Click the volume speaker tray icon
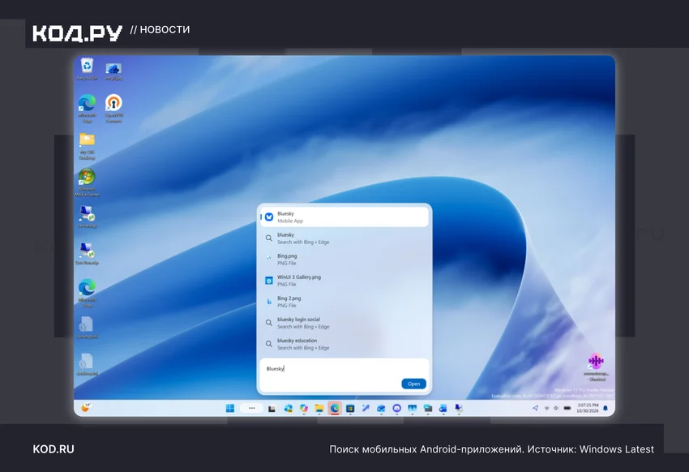689x472 pixels. coord(555,408)
